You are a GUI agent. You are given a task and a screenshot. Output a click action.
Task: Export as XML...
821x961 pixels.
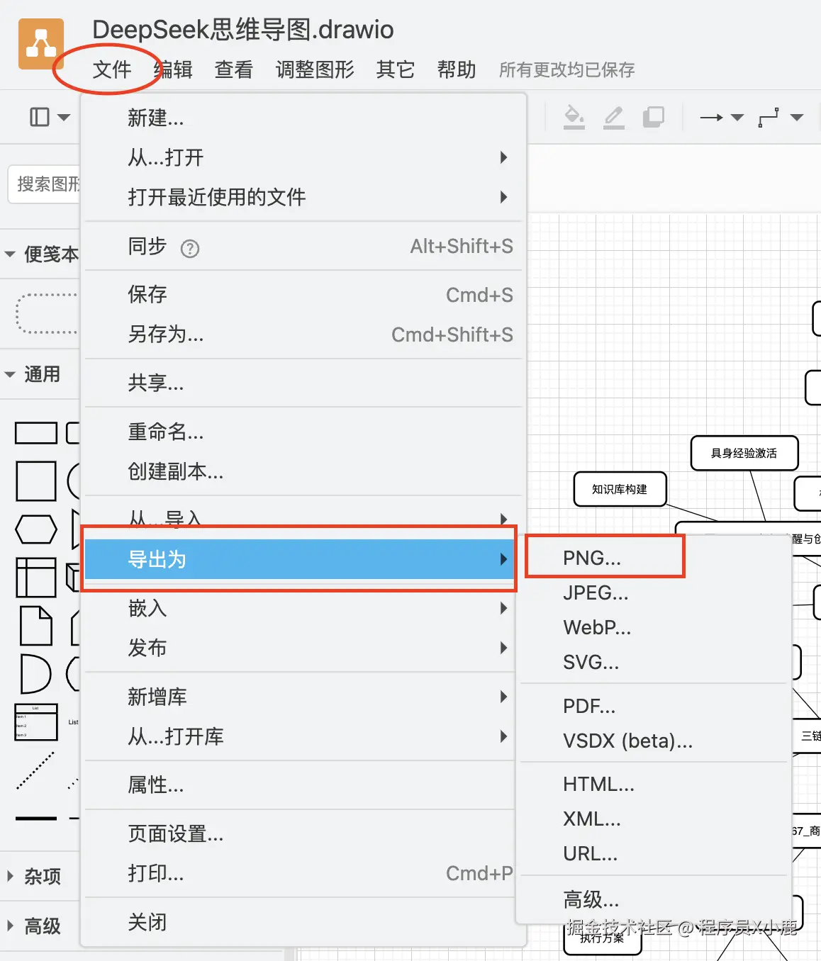[654, 819]
